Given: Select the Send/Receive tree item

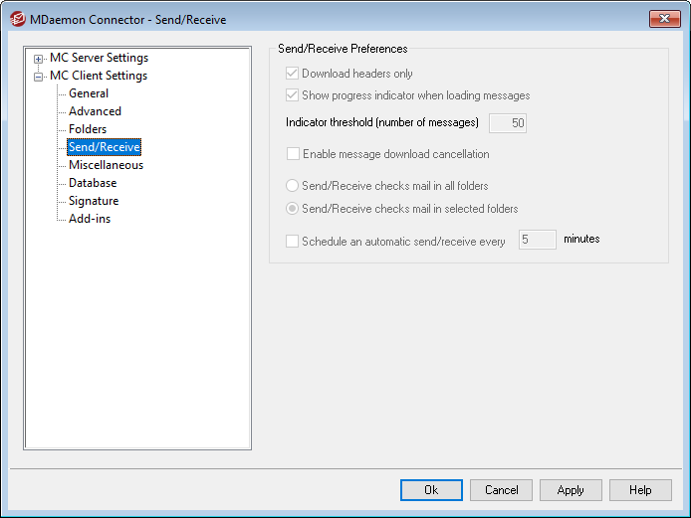Looking at the screenshot, I should tap(104, 147).
